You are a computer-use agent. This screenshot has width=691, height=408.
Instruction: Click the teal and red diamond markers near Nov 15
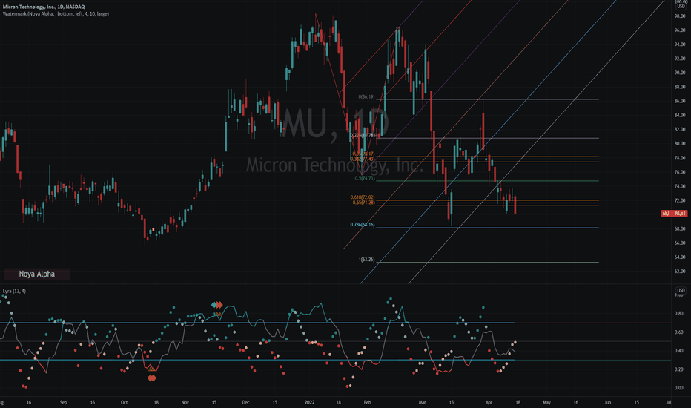216,305
